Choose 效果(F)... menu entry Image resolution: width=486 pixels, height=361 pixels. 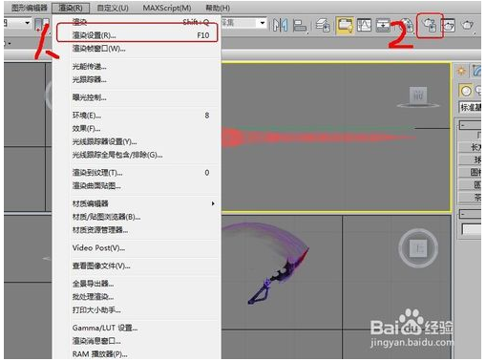(x=137, y=128)
